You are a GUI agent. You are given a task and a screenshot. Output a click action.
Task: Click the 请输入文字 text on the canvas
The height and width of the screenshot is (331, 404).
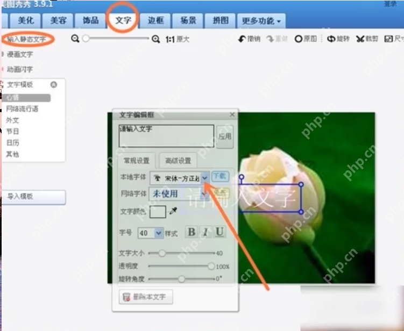click(x=242, y=198)
